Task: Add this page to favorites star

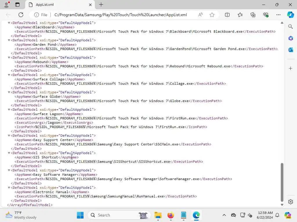Action: click(x=212, y=15)
